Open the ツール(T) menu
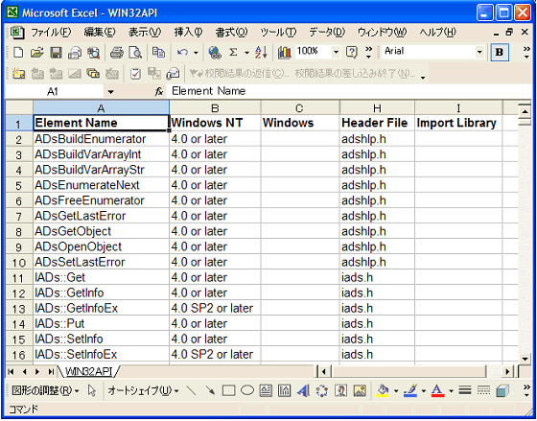537x421 pixels. (278, 33)
